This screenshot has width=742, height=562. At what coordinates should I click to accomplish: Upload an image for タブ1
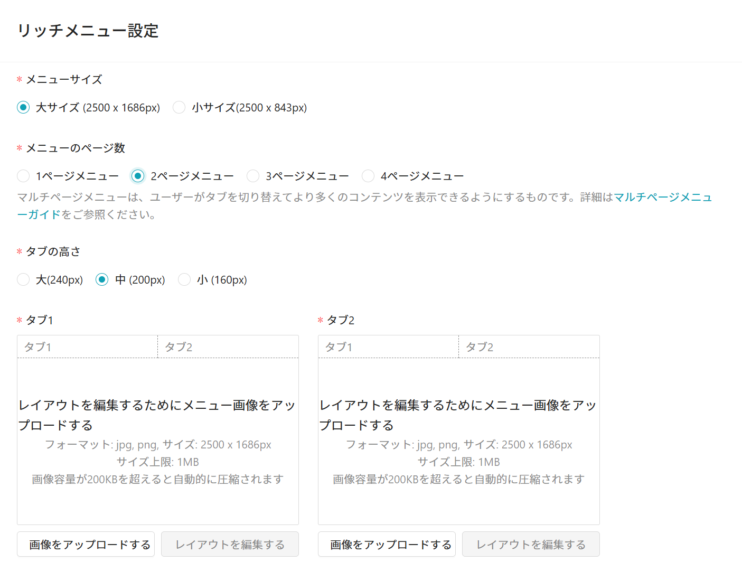86,544
